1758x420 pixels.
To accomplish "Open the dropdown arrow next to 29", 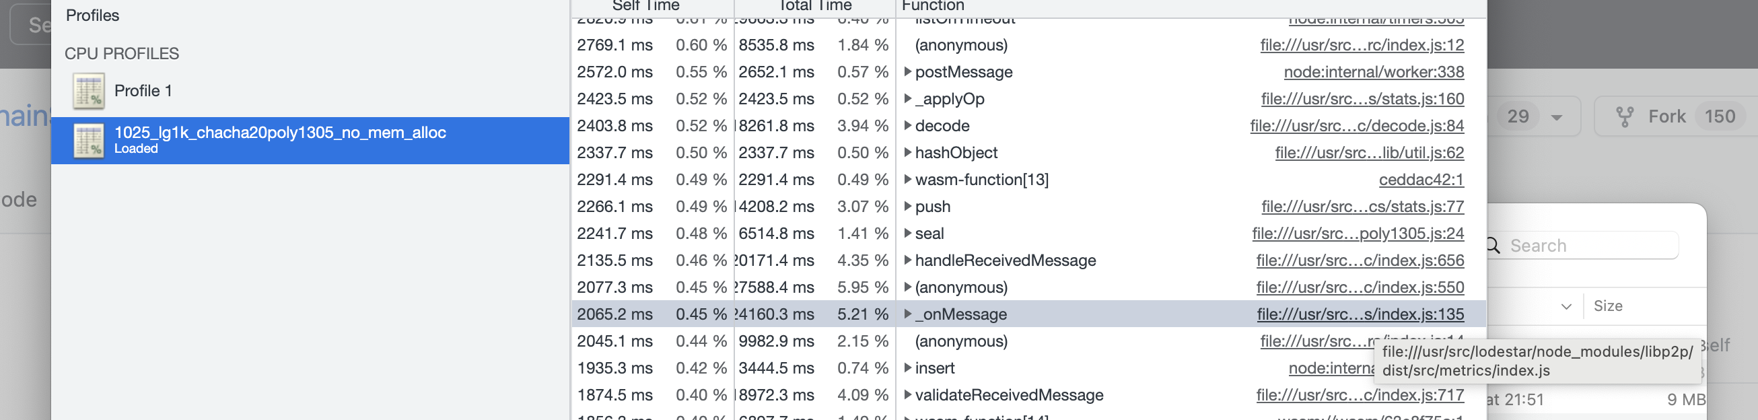I will pos(1557,116).
